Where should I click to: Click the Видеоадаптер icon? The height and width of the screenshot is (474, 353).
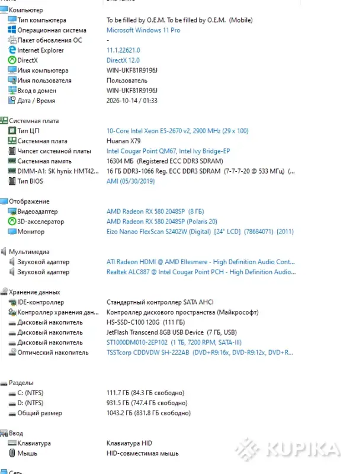(12, 212)
